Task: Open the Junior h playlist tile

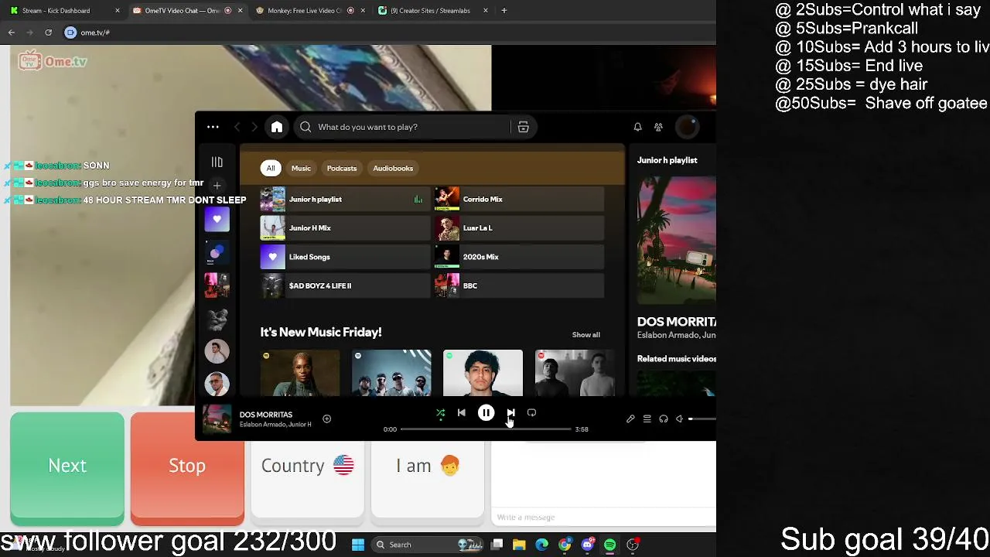Action: (344, 200)
